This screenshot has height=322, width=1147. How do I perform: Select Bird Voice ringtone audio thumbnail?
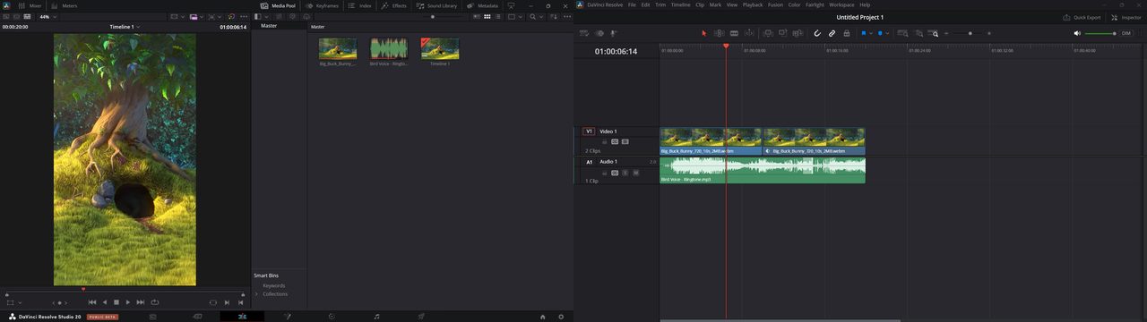coord(389,49)
